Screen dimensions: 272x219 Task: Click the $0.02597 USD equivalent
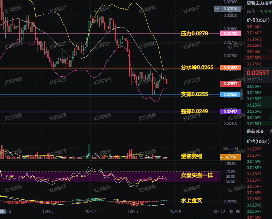pyautogui.click(x=255, y=79)
